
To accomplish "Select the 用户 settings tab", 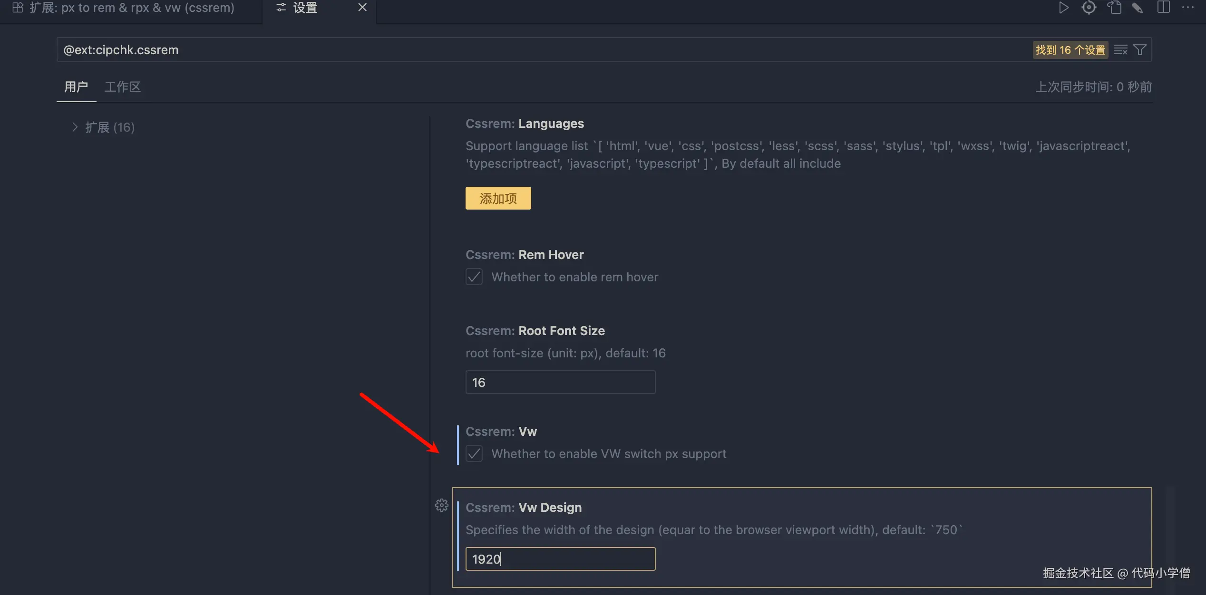I will (x=76, y=87).
